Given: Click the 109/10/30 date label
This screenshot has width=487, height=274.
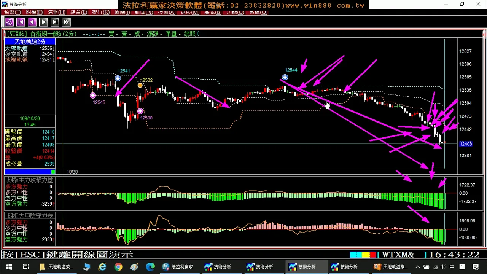Looking at the screenshot, I should pyautogui.click(x=30, y=119).
